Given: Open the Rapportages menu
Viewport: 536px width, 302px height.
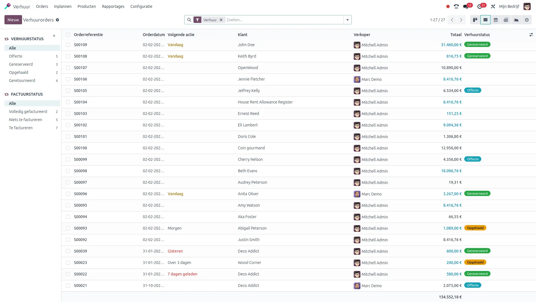Looking at the screenshot, I should click(x=113, y=6).
